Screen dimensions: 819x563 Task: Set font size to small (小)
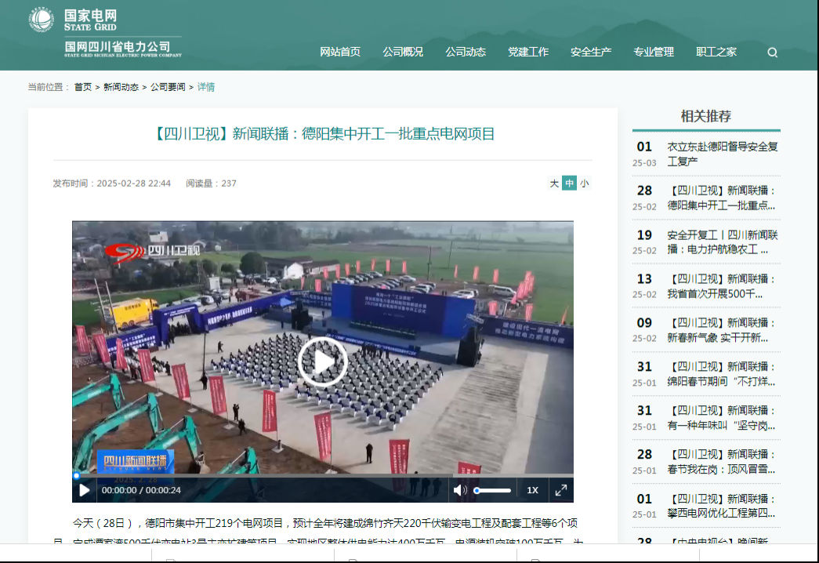tap(584, 183)
